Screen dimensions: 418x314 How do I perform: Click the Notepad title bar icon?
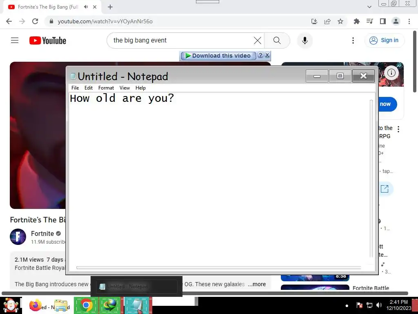pyautogui.click(x=73, y=76)
